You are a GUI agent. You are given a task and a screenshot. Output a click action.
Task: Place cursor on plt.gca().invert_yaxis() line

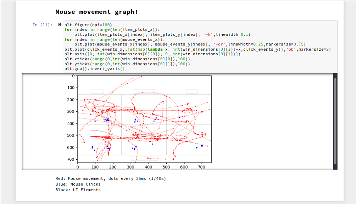pos(94,68)
